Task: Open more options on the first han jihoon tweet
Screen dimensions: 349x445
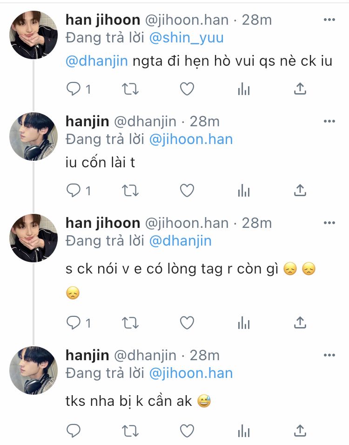Action: 329,20
